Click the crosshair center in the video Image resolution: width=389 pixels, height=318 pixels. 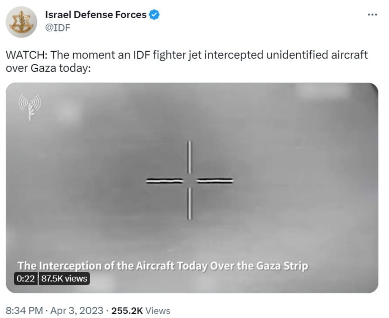click(190, 181)
